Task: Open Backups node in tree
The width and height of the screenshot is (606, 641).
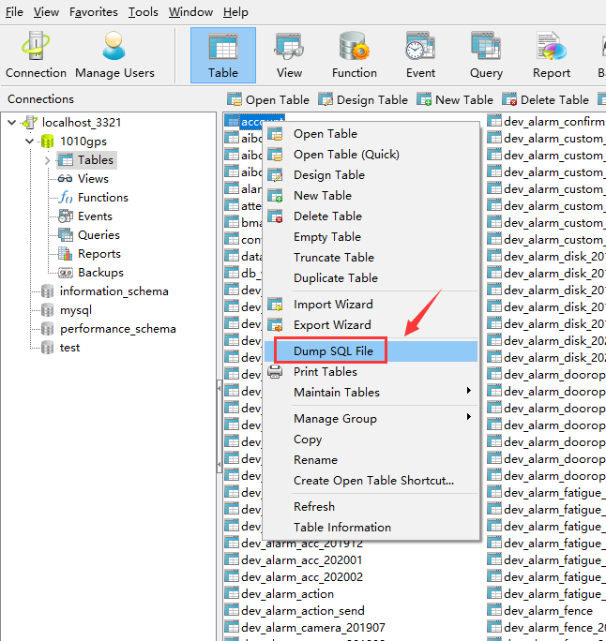Action: pos(91,273)
